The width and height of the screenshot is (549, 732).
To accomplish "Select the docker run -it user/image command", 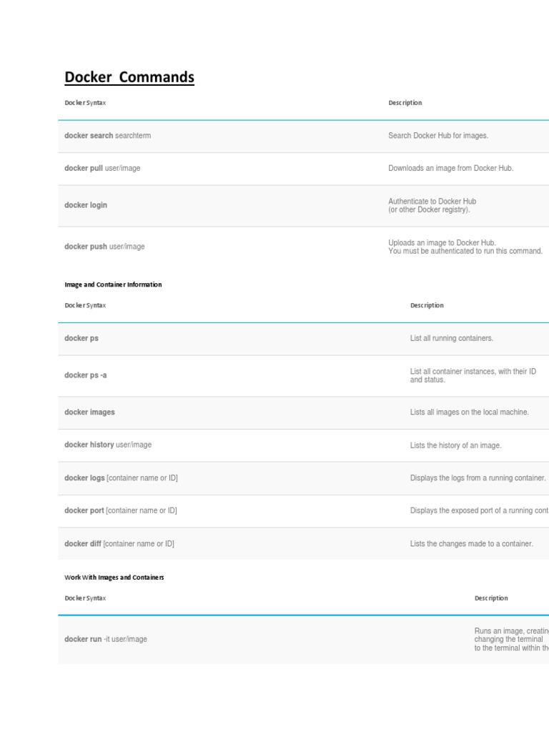I will 106,639.
